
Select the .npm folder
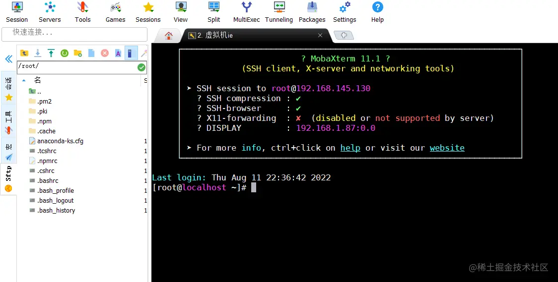pos(40,121)
